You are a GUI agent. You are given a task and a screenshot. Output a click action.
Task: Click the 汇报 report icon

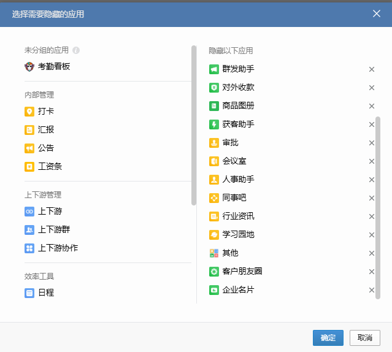click(29, 130)
